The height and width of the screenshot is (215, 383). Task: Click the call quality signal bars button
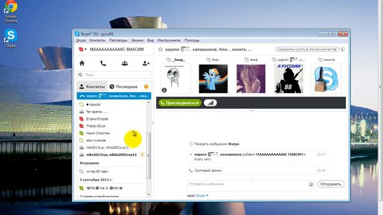point(210,103)
